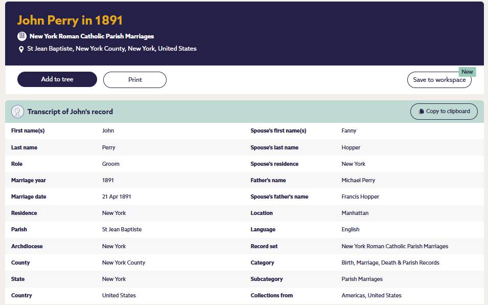
Task: Click the County label
Action: point(20,263)
